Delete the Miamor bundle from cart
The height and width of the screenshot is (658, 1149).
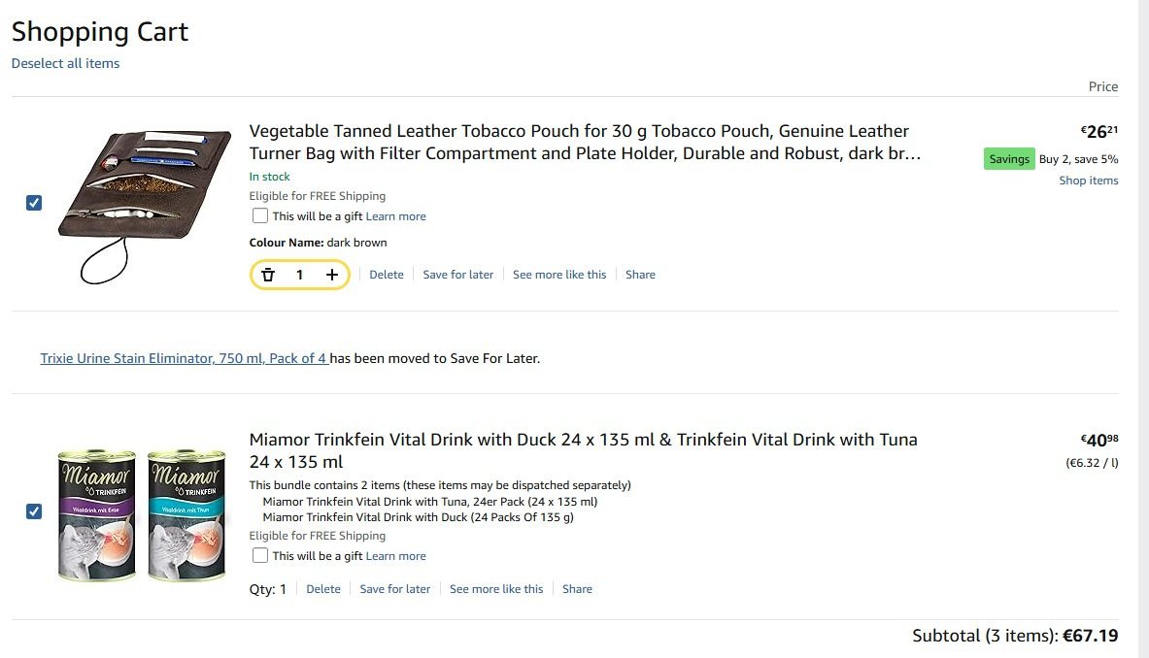click(x=323, y=589)
